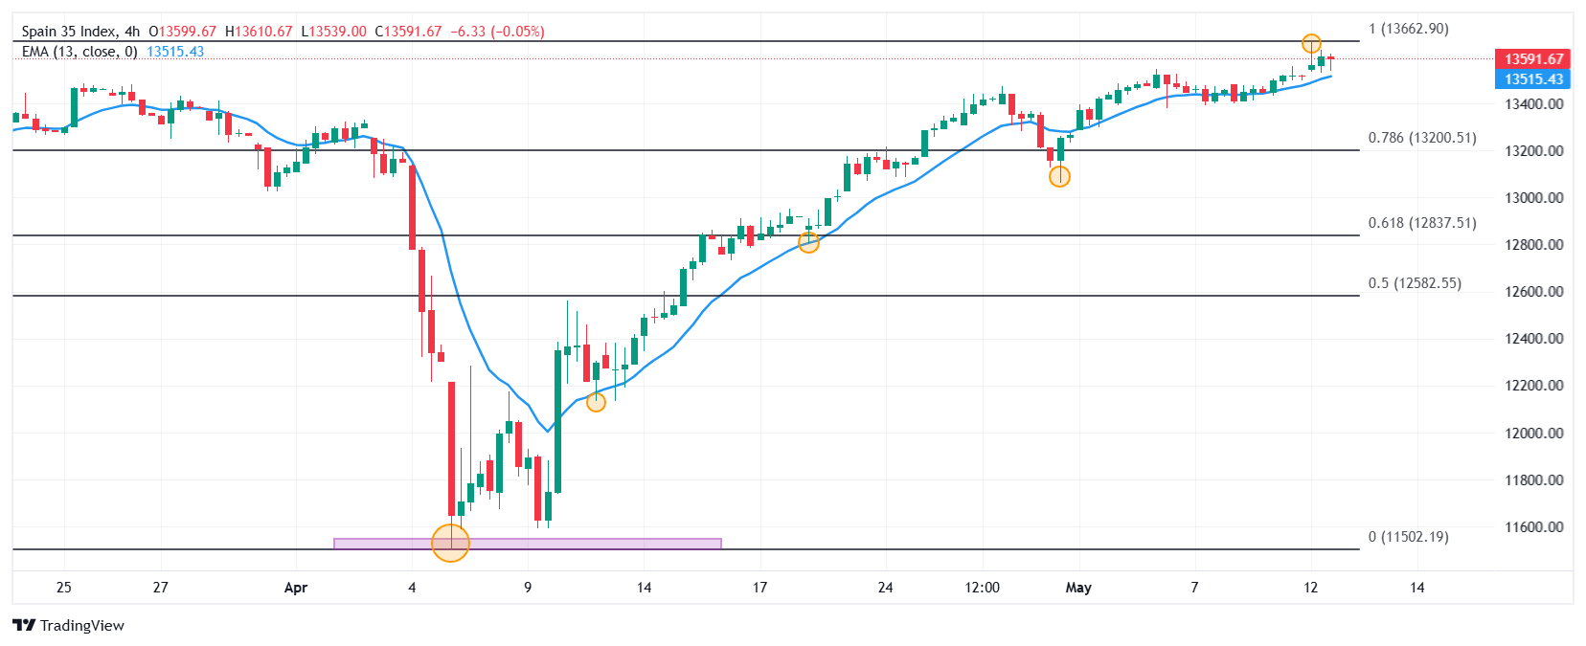Click the 1 (13662.90) Fibonacci label
The height and width of the screenshot is (646, 1586).
tap(1408, 29)
